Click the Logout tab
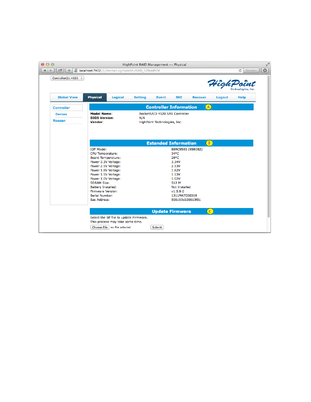This screenshot has height=402, width=311. pos(222,97)
